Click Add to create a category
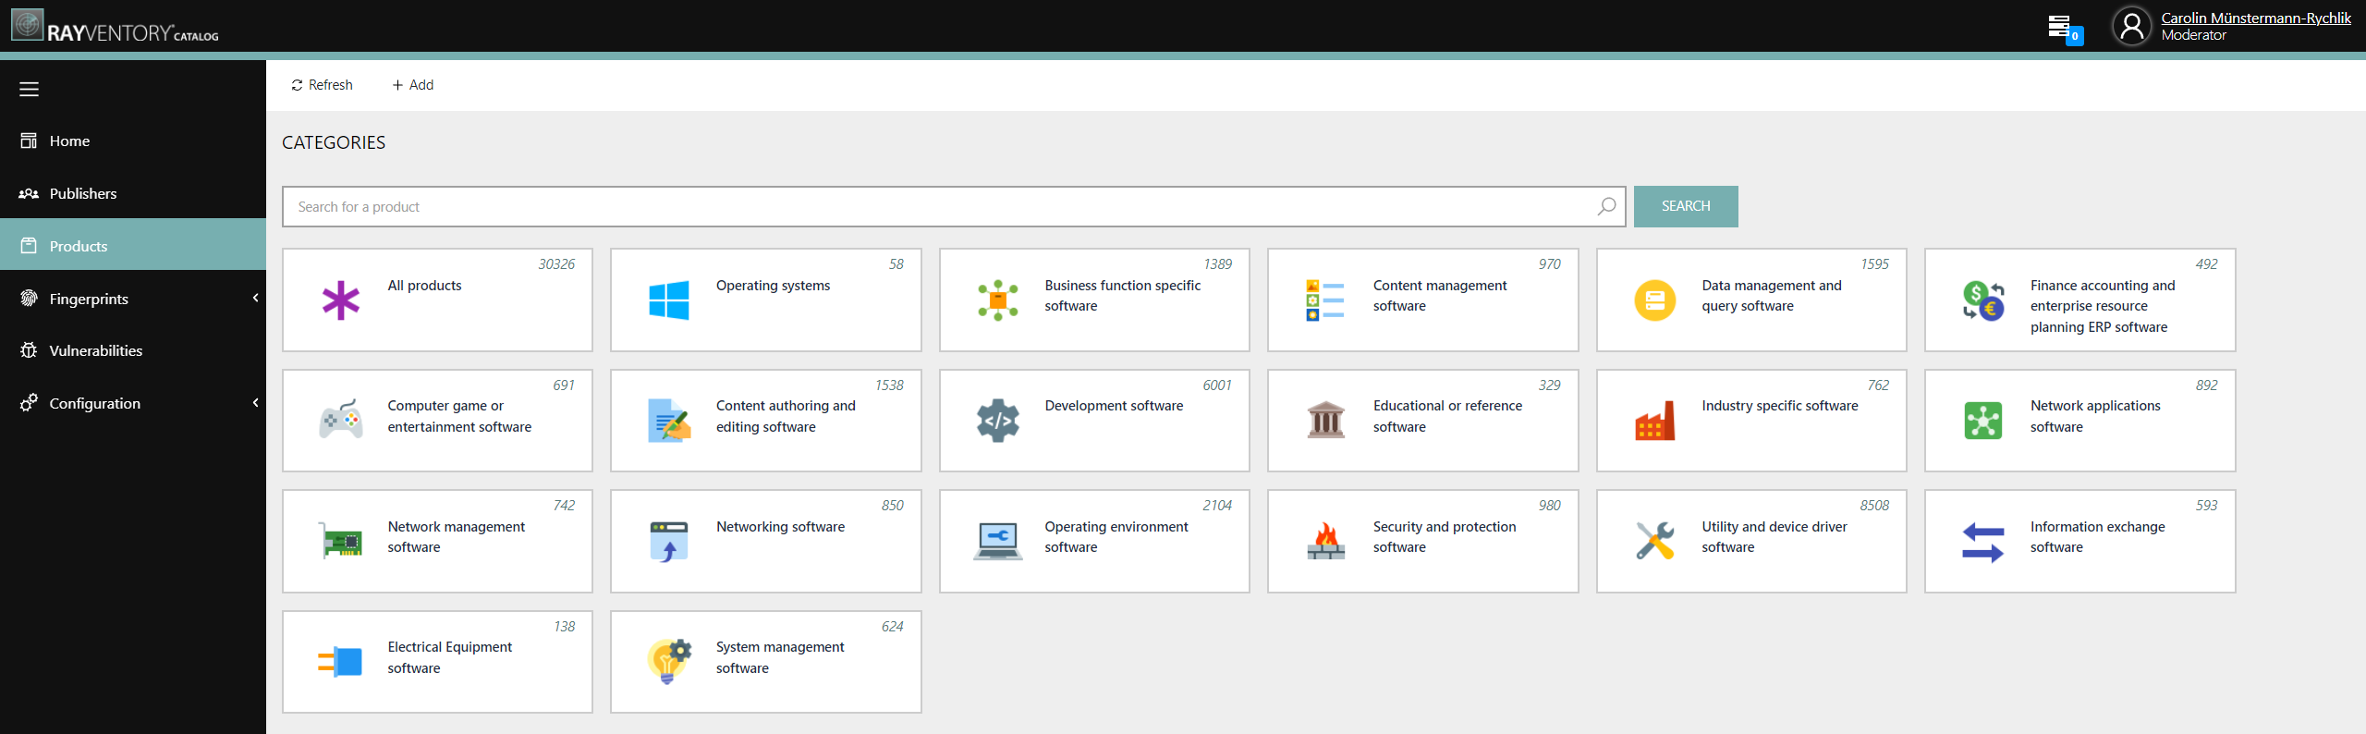This screenshot has width=2366, height=734. click(x=412, y=85)
